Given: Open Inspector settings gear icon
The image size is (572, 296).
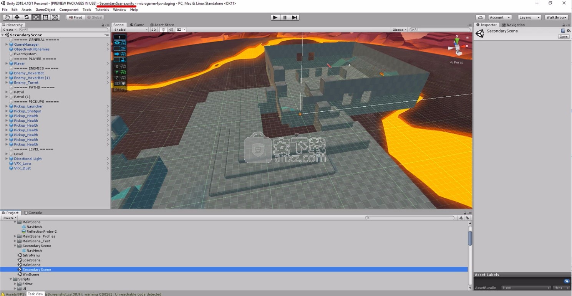Looking at the screenshot, I should (568, 31).
